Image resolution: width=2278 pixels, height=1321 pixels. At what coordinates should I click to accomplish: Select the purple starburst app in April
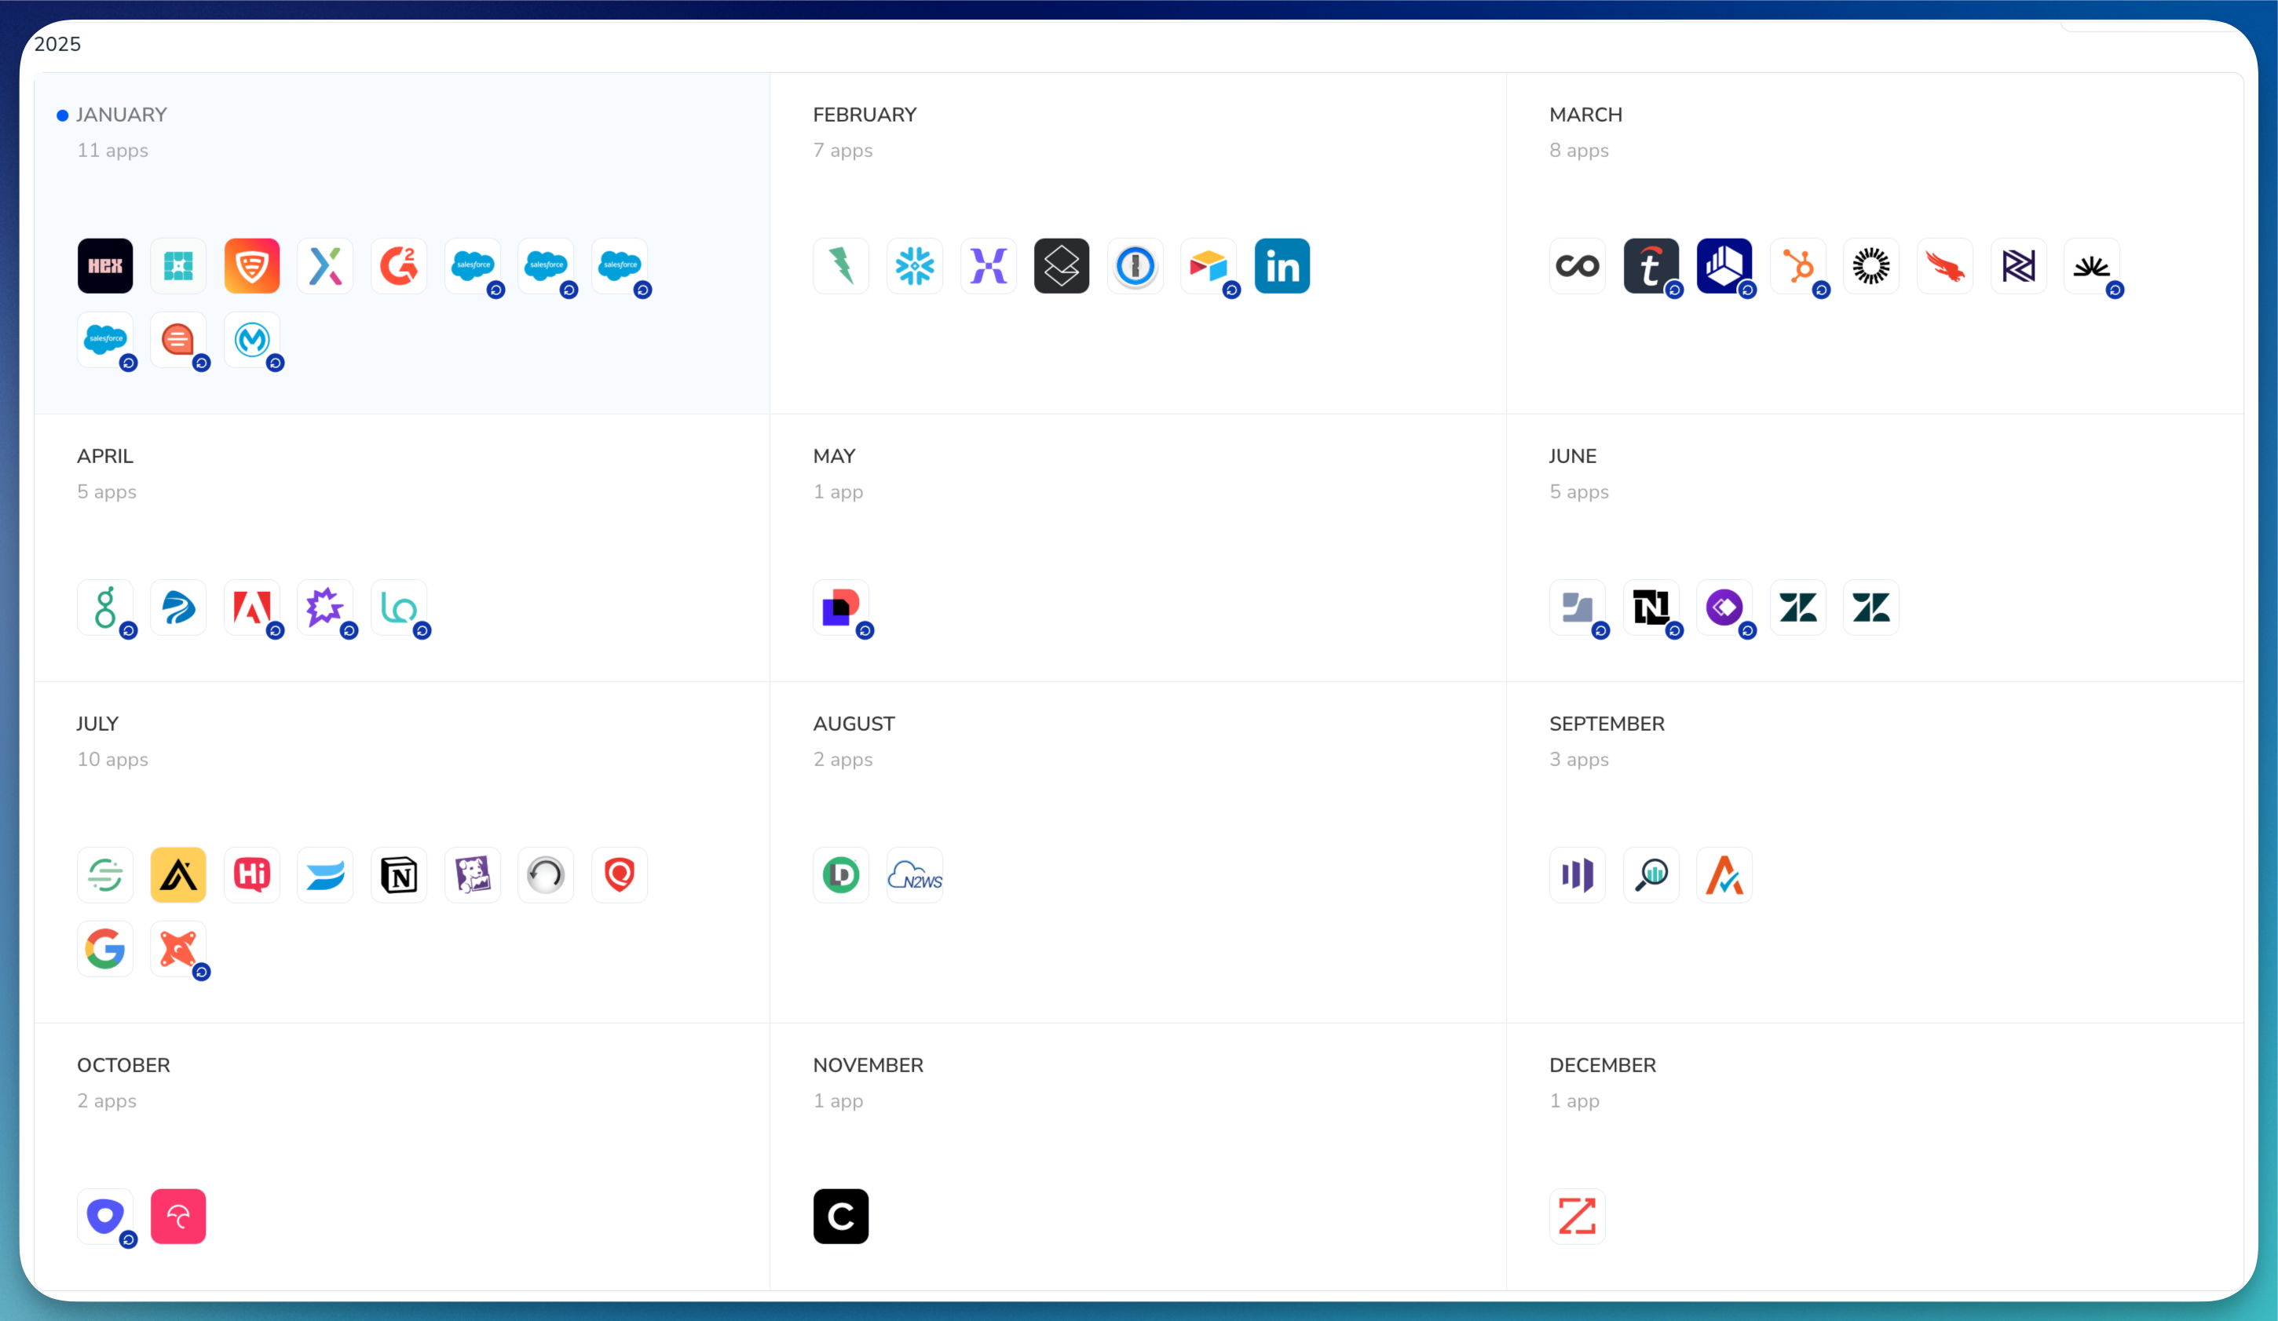pyautogui.click(x=325, y=608)
